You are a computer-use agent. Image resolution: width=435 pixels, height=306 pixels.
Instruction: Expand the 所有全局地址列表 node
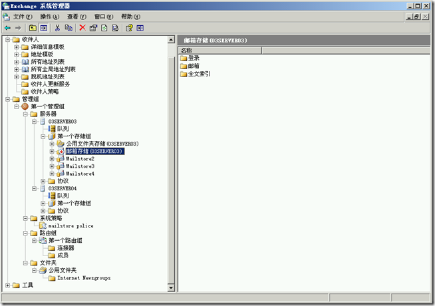[x=17, y=69]
